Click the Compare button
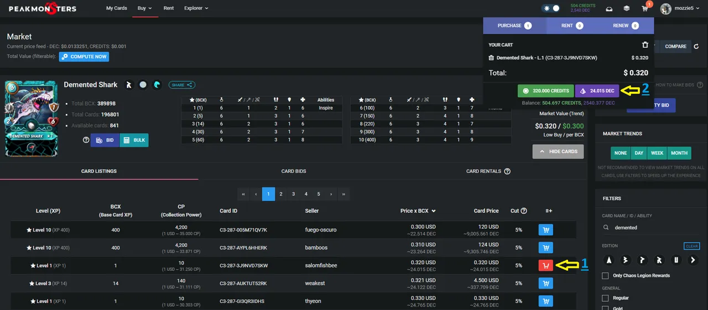The height and width of the screenshot is (310, 708). [x=675, y=46]
